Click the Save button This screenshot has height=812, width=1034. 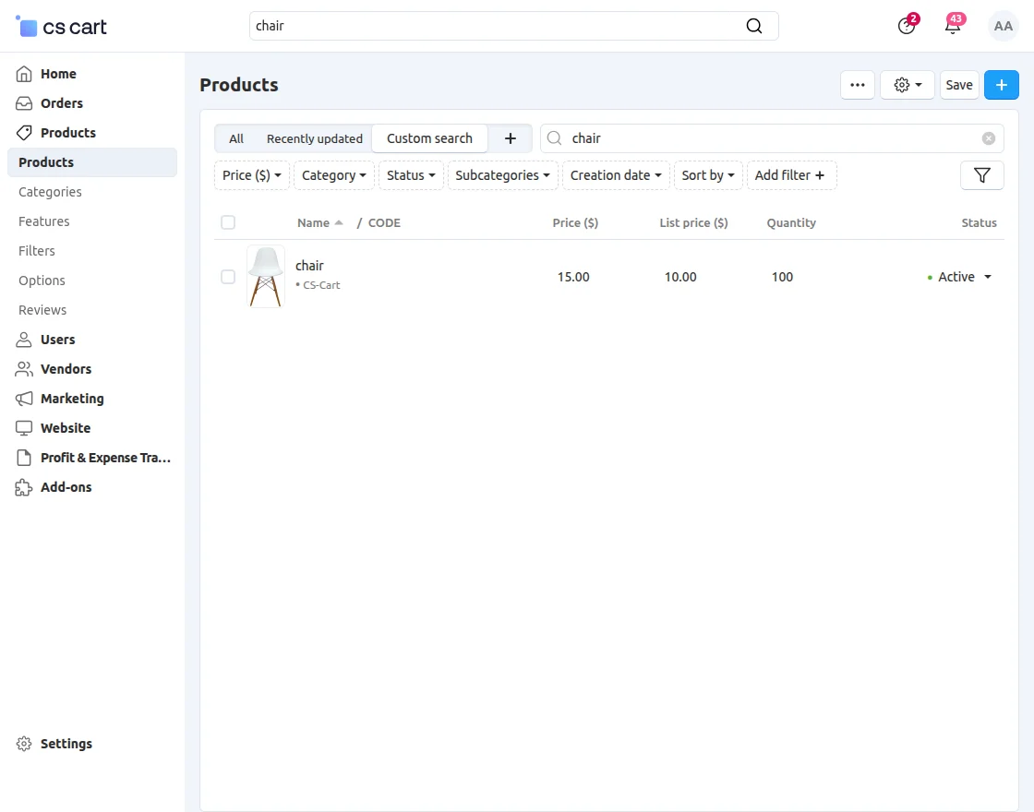click(x=959, y=85)
